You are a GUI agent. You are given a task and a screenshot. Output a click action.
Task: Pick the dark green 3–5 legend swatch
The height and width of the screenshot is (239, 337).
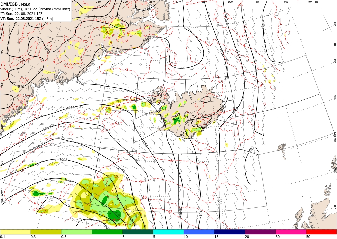138,232
